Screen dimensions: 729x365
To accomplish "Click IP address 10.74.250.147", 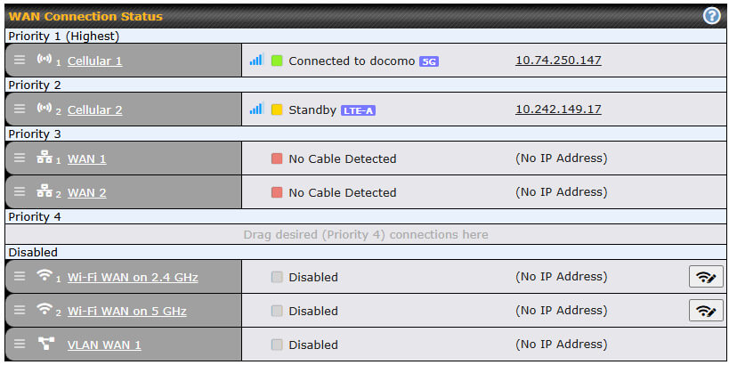I will tap(558, 61).
